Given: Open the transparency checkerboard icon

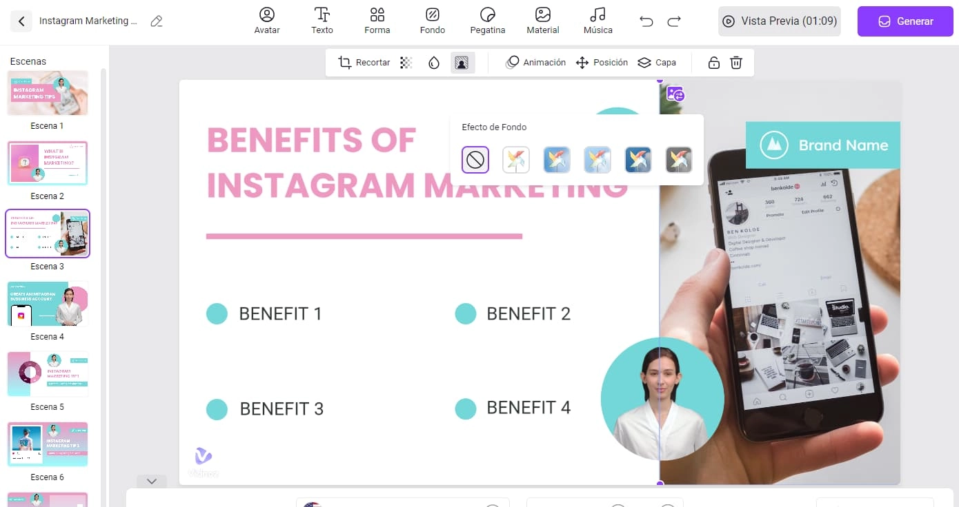Looking at the screenshot, I should (406, 63).
